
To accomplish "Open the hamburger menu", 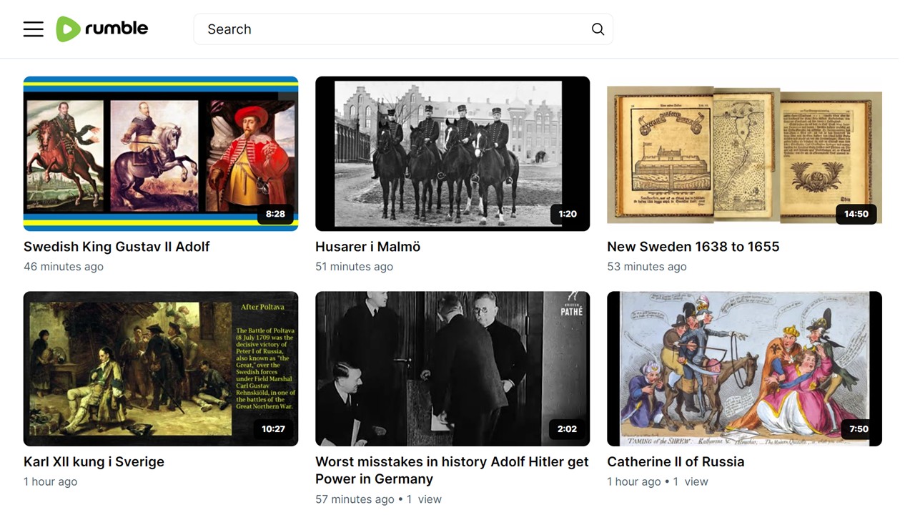I will (x=34, y=29).
